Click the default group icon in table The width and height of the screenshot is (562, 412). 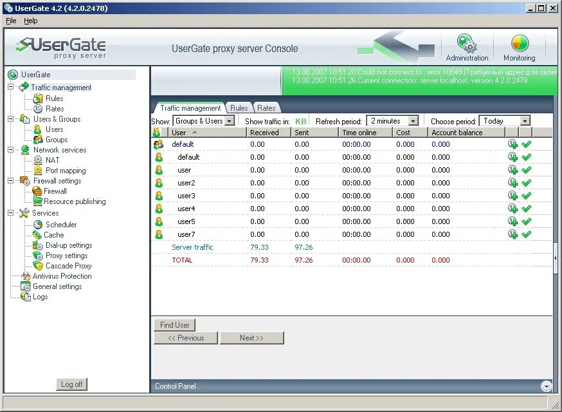tap(158, 144)
